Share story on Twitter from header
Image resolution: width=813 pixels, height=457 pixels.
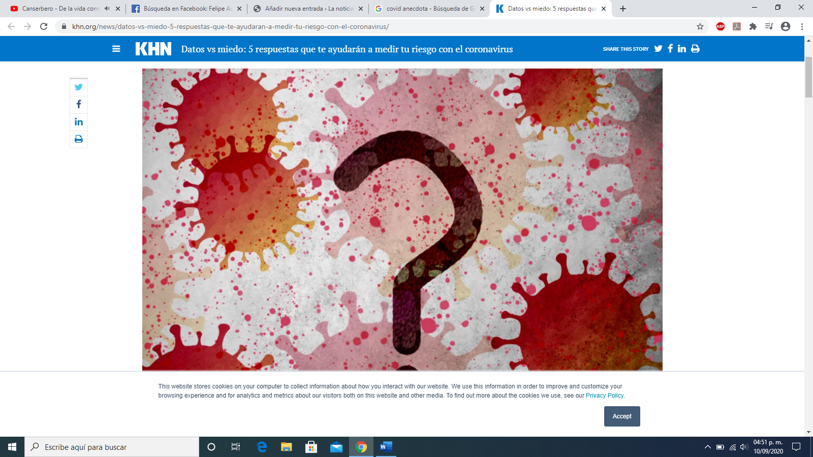[658, 49]
